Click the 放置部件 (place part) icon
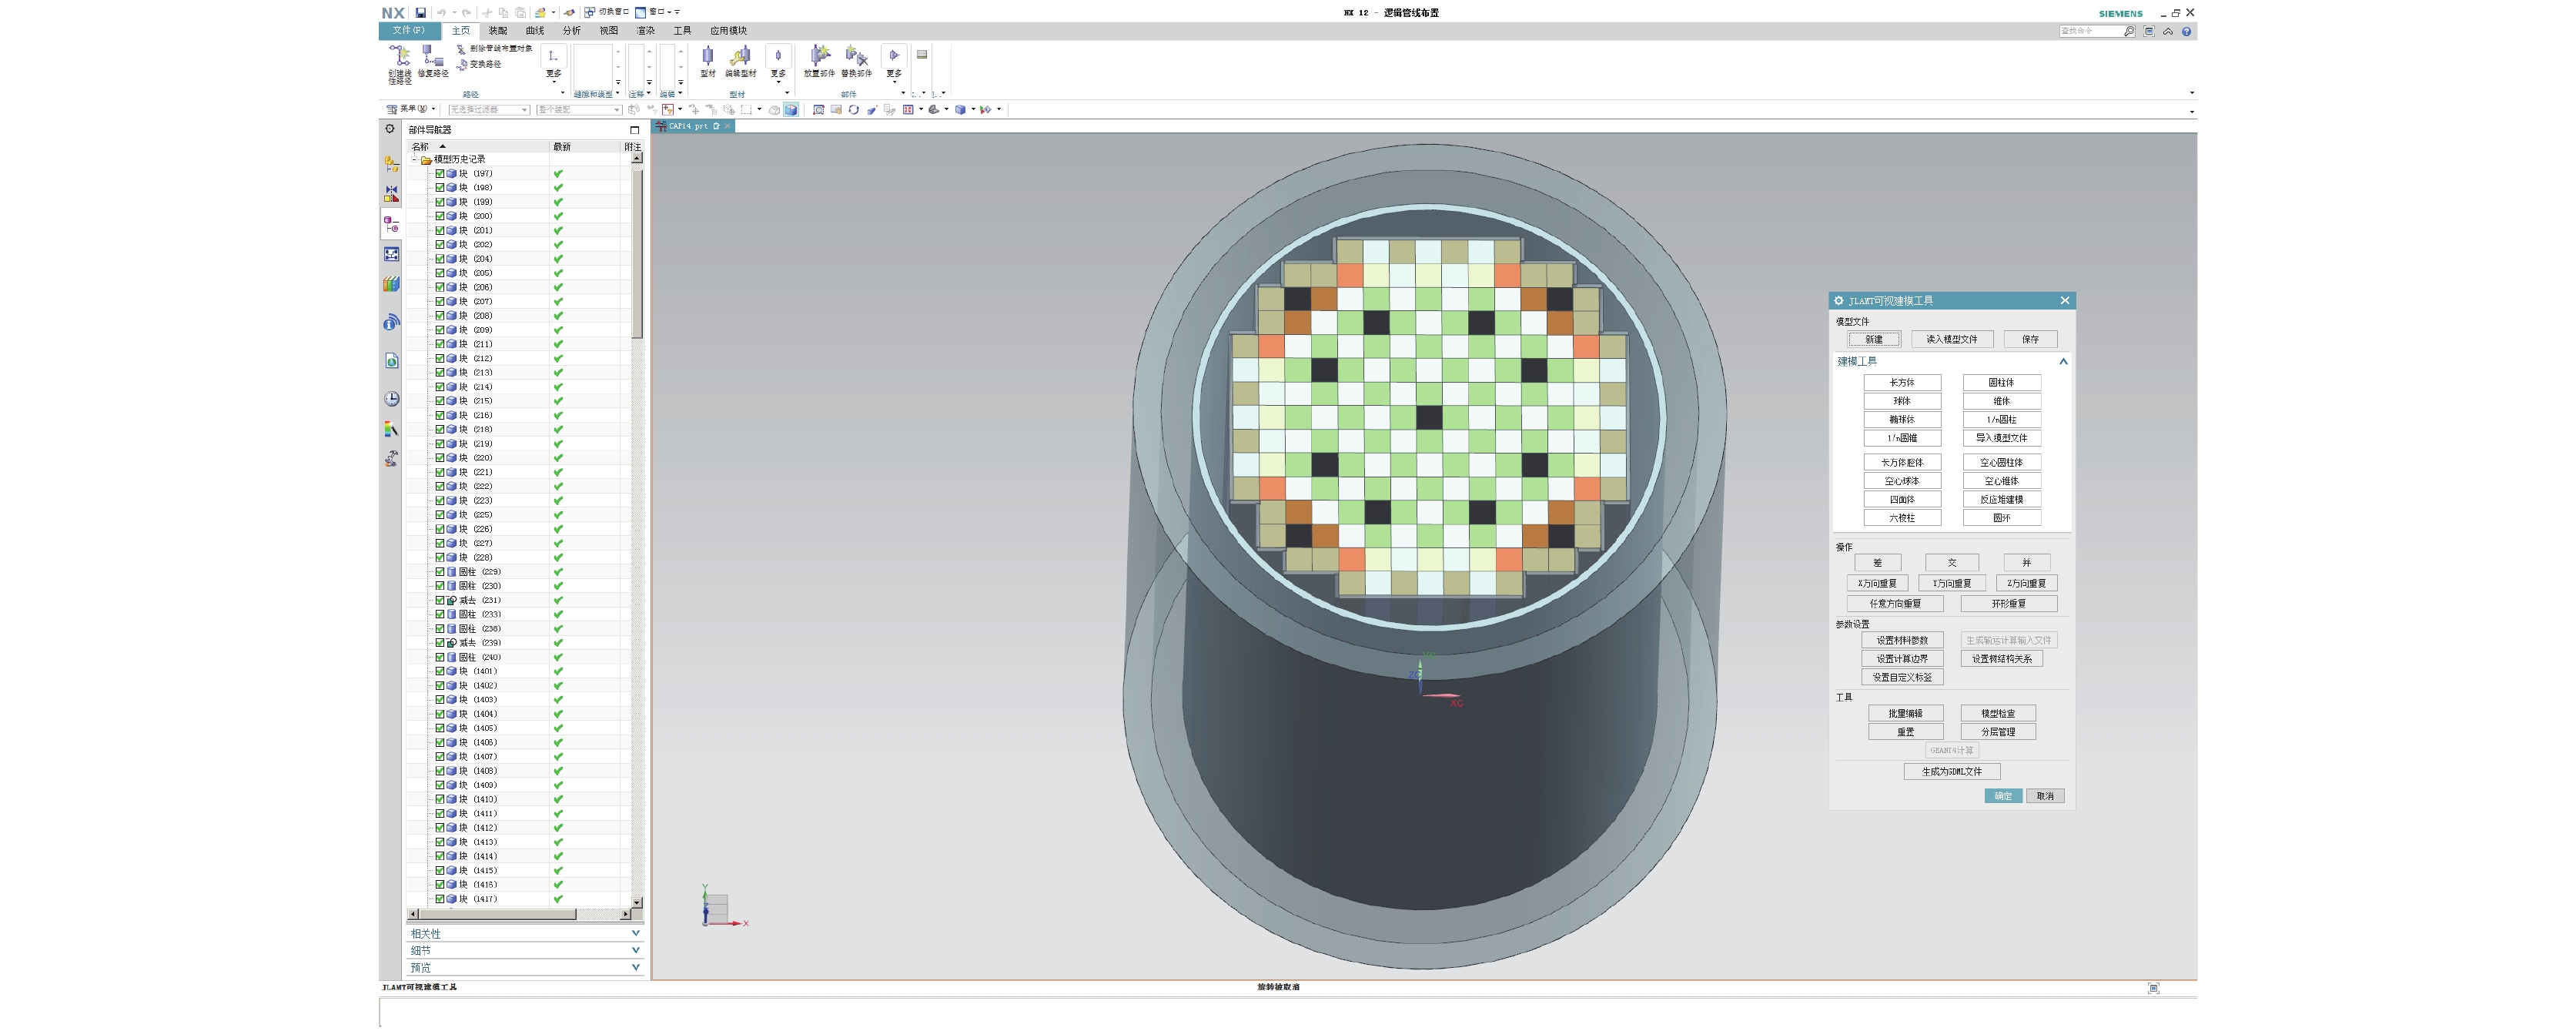Screen dimensions: 2576x1031 (x=819, y=61)
